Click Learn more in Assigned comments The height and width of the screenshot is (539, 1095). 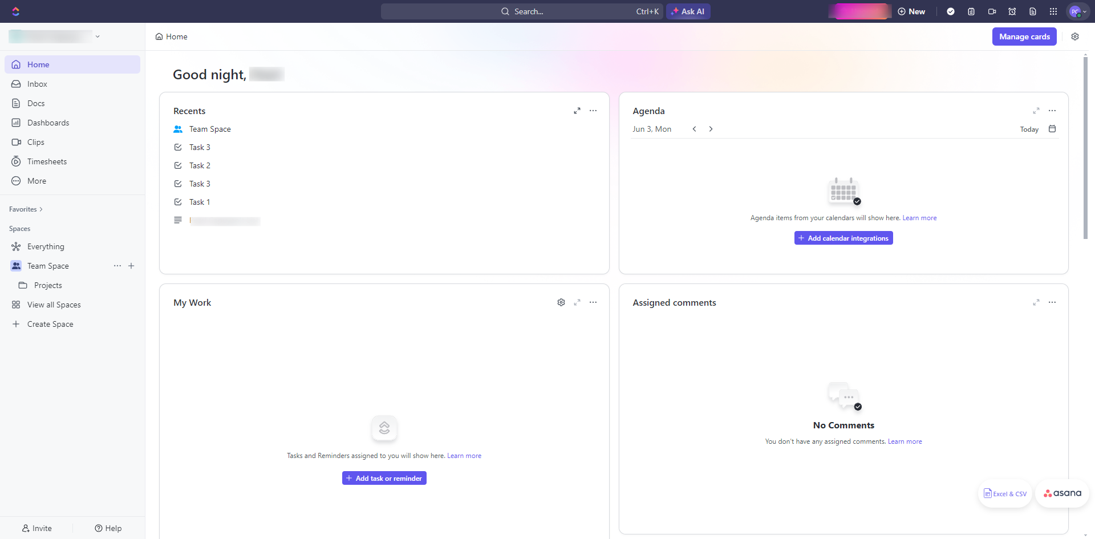(x=905, y=441)
